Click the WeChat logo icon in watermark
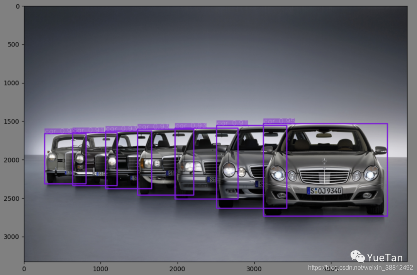Viewport: 417px width, 275px height. coord(357,257)
